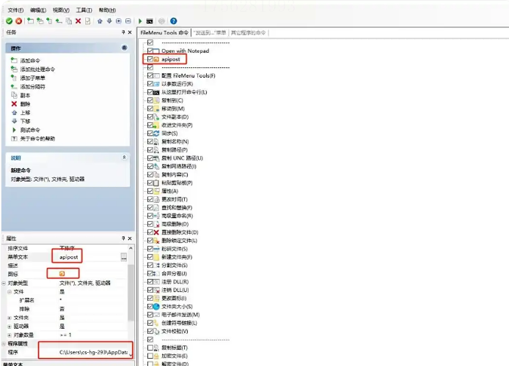Click the toolbar collapse all icon
This screenshot has width=509, height=366.
128,21
